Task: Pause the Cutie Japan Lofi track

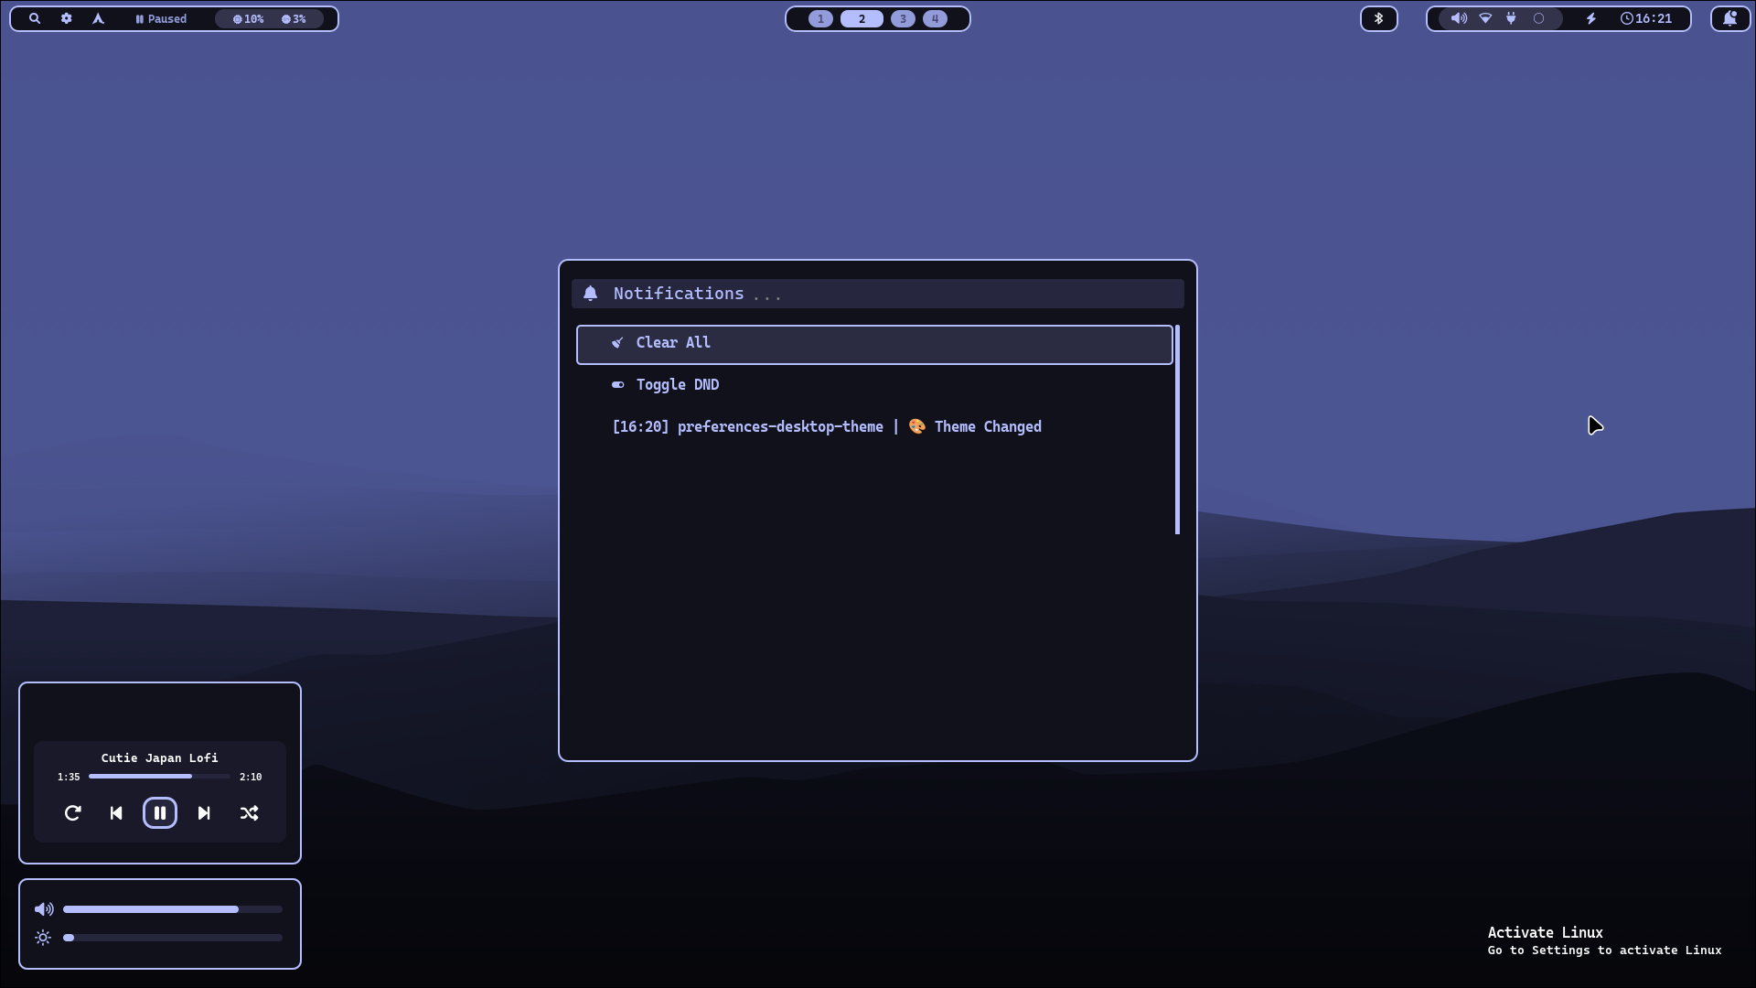Action: (160, 813)
